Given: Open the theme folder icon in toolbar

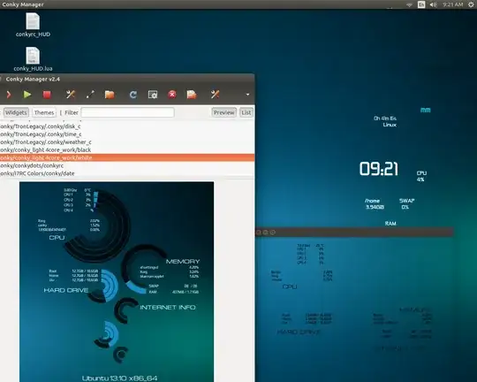Looking at the screenshot, I should pos(110,95).
